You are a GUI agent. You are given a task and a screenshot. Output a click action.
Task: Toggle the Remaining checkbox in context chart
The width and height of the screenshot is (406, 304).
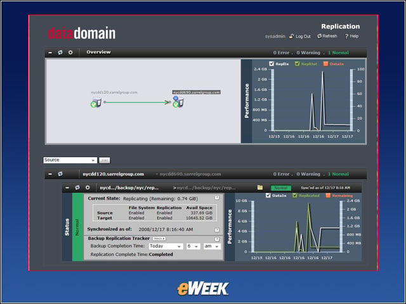tap(328, 196)
